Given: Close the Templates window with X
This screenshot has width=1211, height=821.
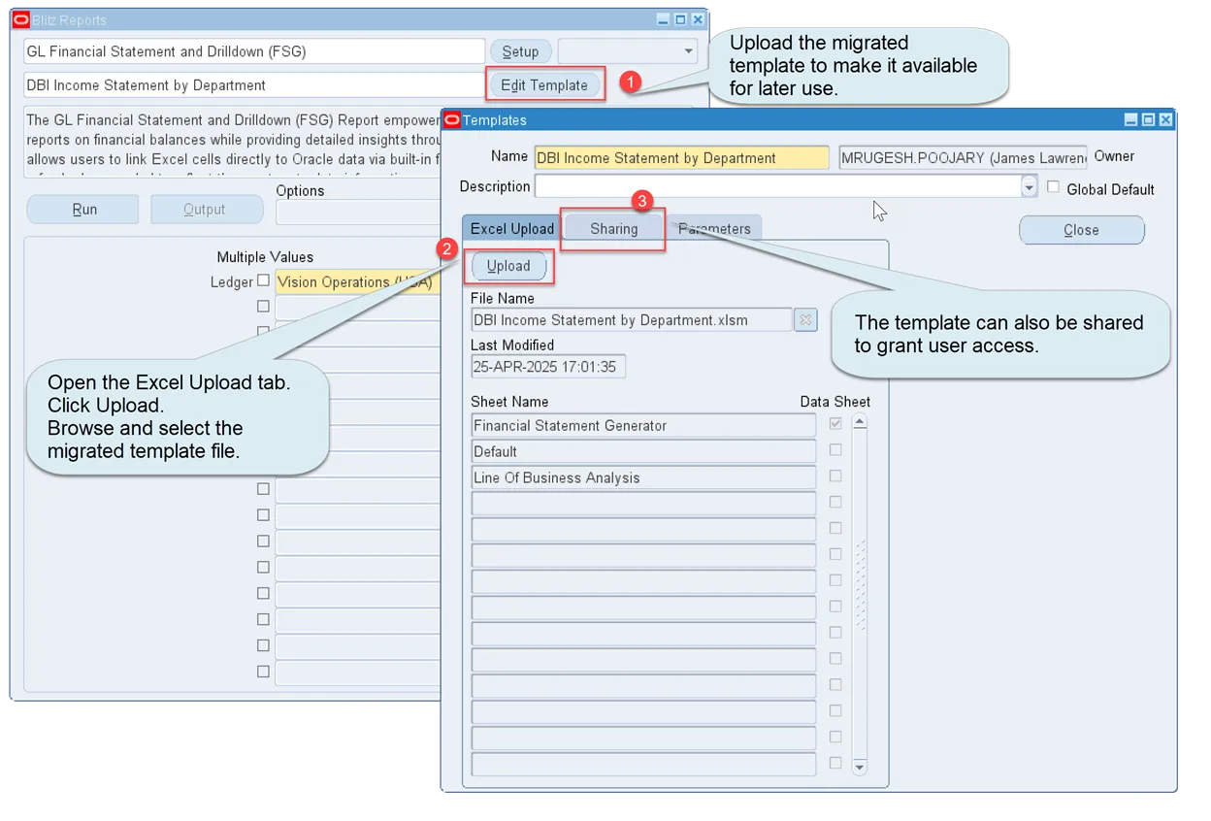Looking at the screenshot, I should tap(1165, 120).
